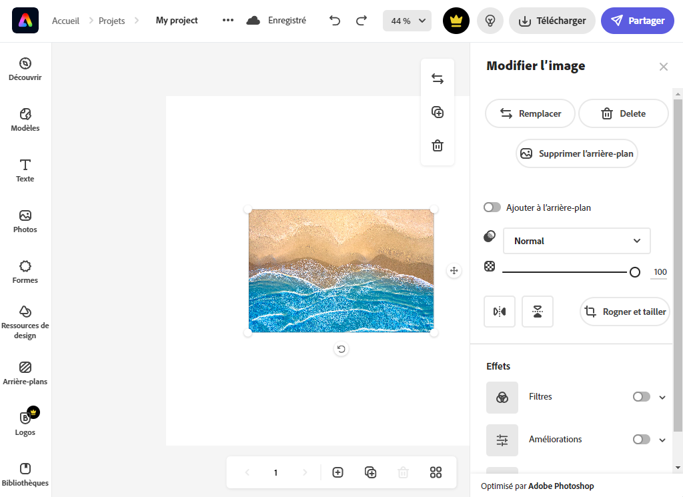
Task: Click the Partager button
Action: click(638, 21)
